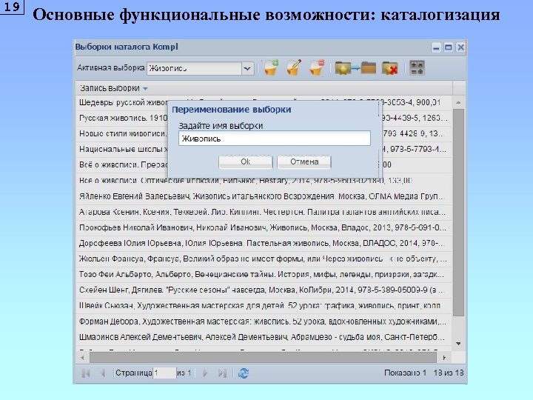
Task: Select row Прокофьев Николай Иванович Живопись
Action: pyautogui.click(x=264, y=228)
